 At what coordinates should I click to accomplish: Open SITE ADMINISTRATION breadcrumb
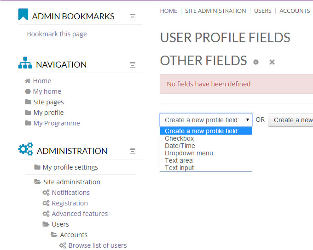pyautogui.click(x=215, y=11)
